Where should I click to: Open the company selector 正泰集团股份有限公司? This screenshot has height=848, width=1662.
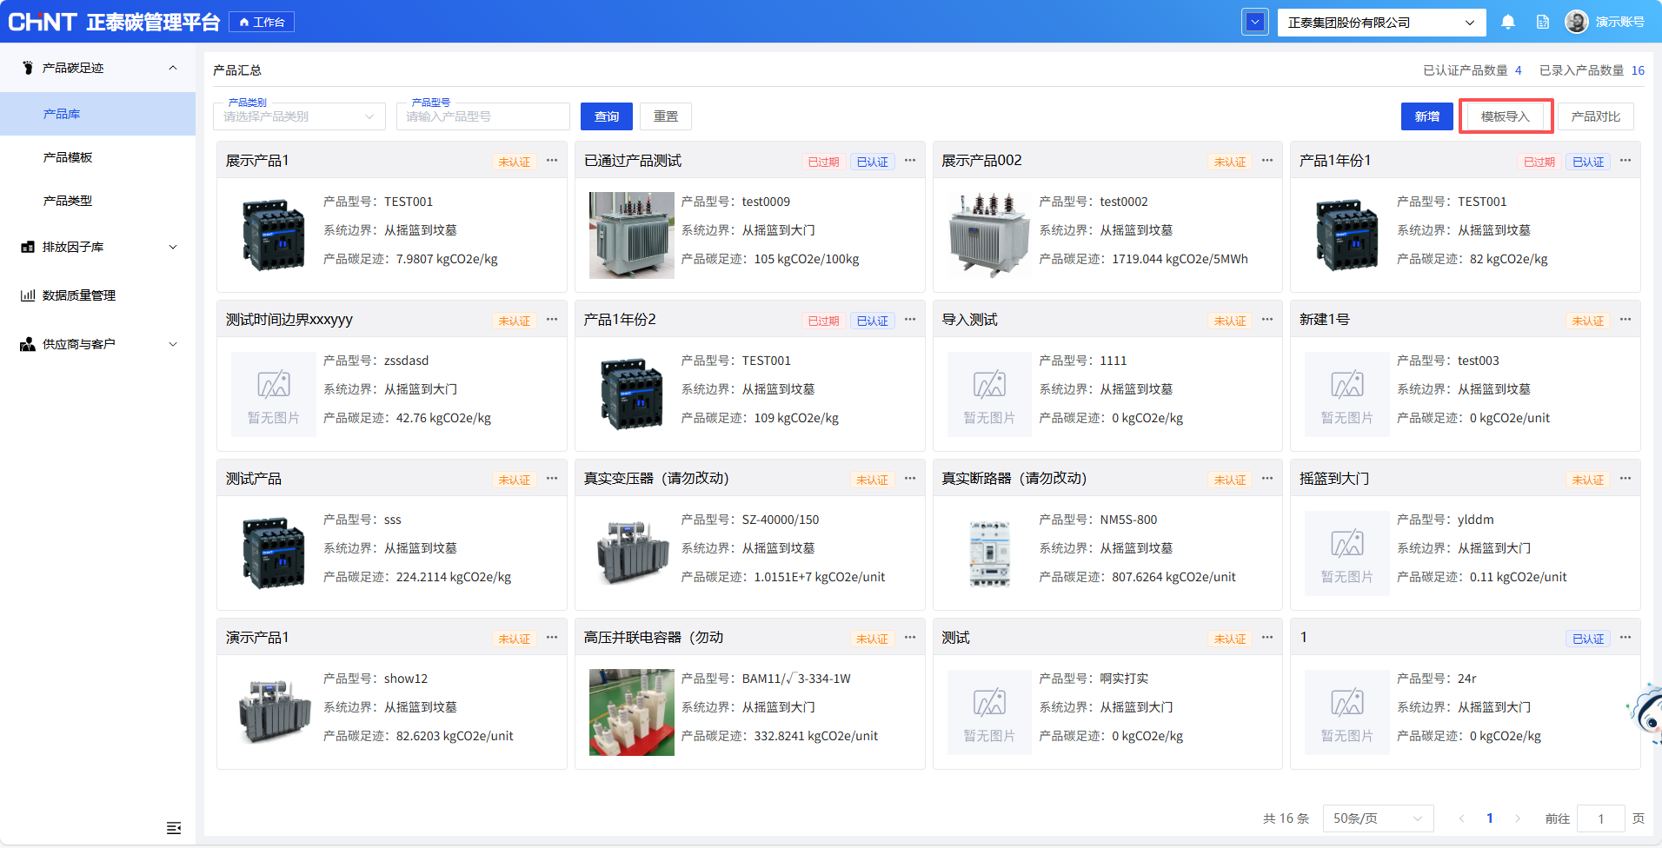[x=1381, y=23]
